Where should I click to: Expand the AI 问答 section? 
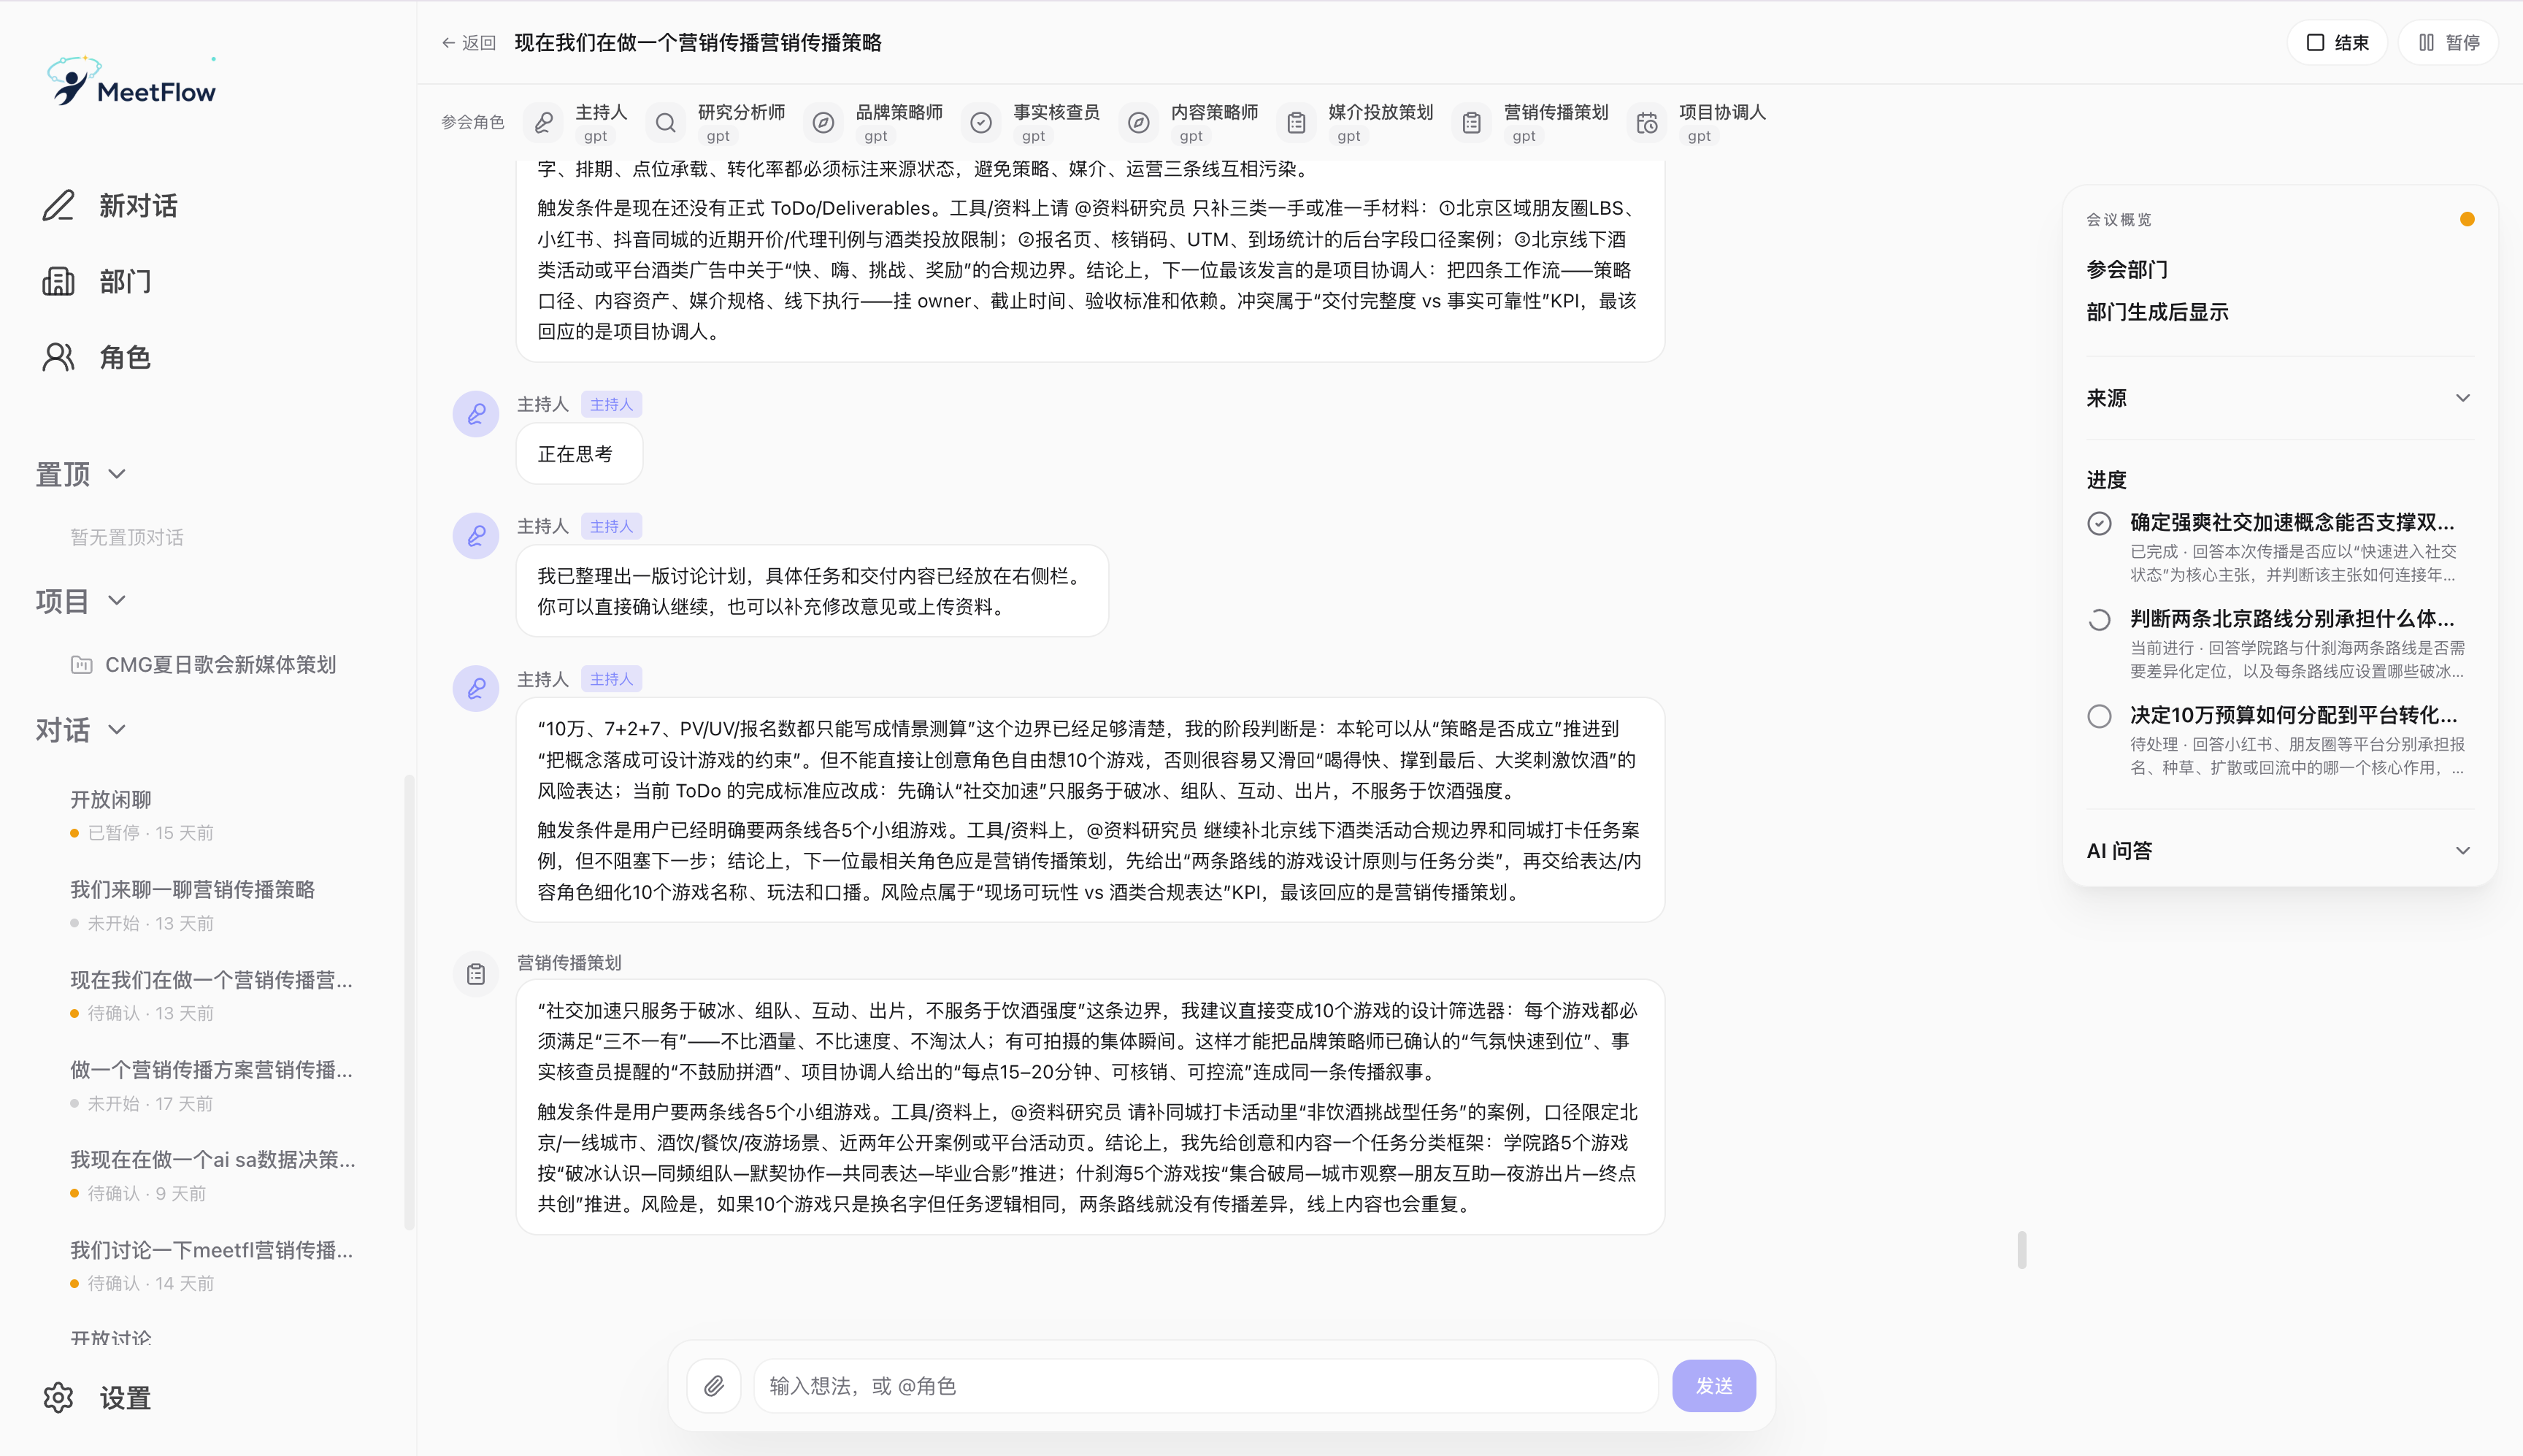point(2279,850)
